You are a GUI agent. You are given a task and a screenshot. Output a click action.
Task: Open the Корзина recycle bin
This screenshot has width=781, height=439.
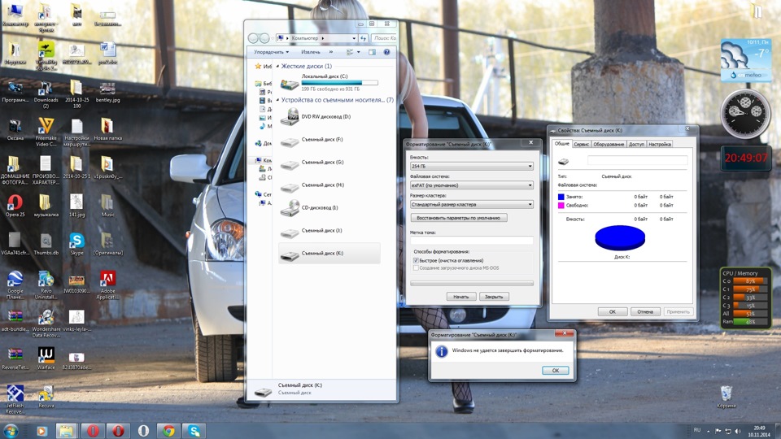[x=726, y=397]
